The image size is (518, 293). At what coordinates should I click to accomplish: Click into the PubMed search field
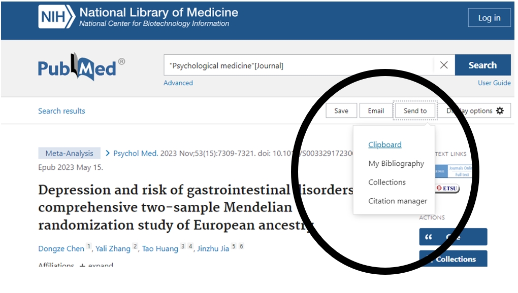coord(300,65)
